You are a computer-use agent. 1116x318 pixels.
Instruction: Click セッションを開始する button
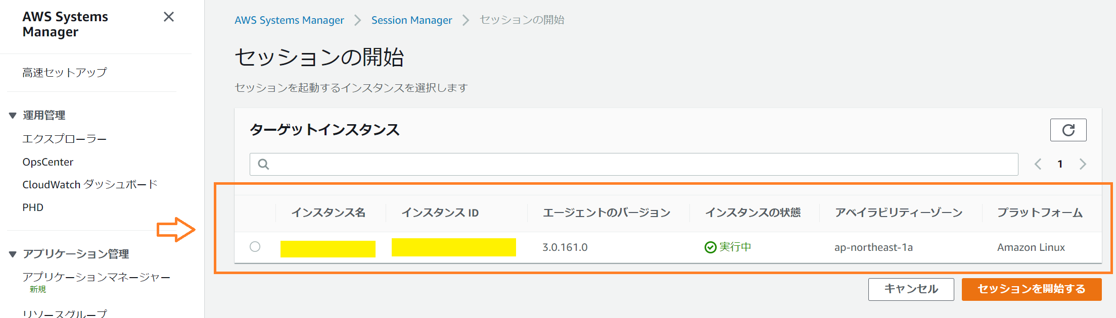tap(1032, 289)
